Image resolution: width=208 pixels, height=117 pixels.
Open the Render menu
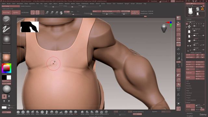coord(92,4)
